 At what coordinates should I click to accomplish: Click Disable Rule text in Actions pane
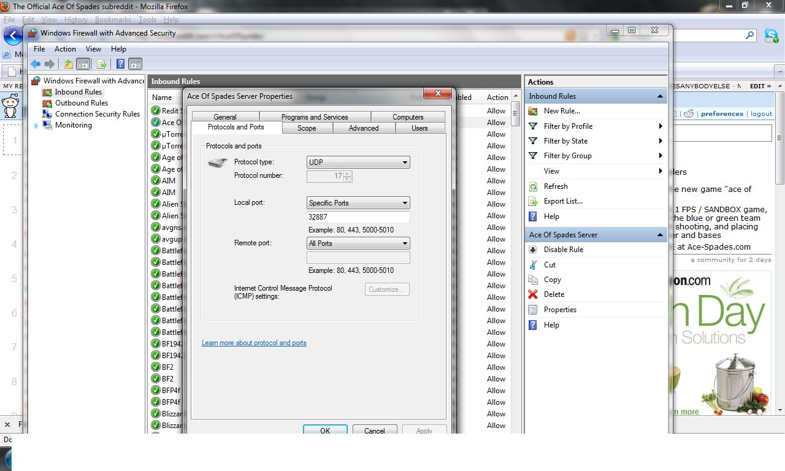point(564,250)
